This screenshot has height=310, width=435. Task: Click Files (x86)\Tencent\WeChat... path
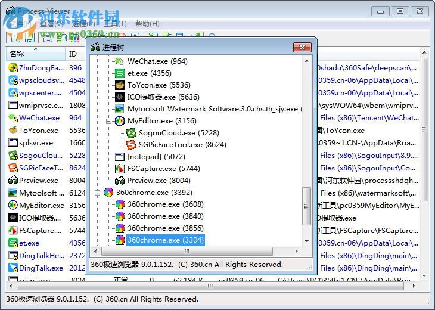(x=369, y=118)
